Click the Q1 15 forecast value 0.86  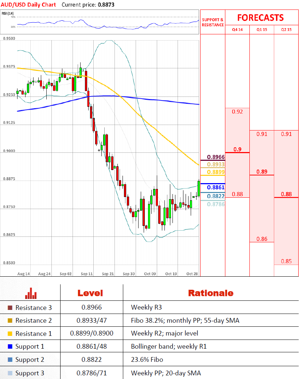pos(262,239)
